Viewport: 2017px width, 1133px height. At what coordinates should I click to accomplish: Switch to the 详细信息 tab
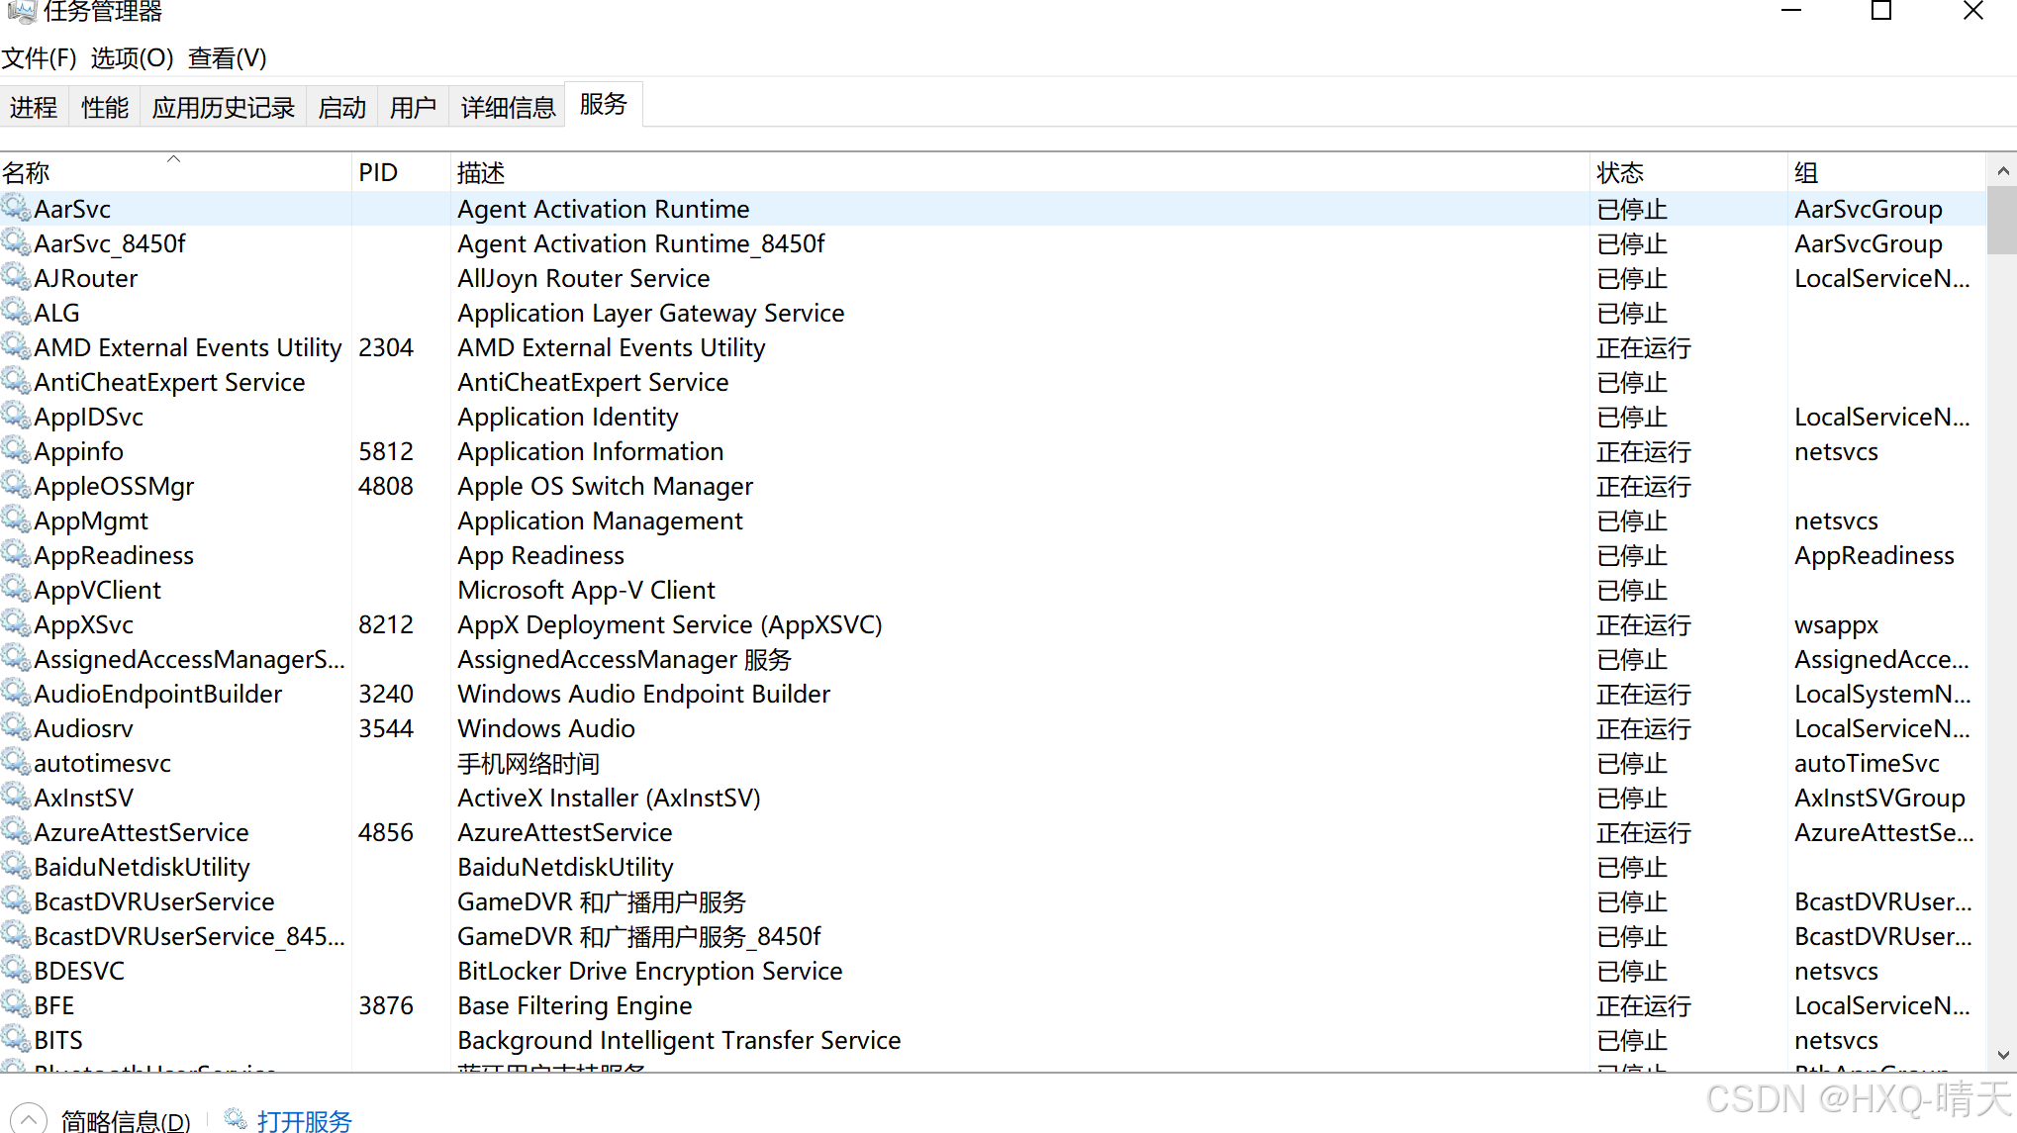pos(508,107)
